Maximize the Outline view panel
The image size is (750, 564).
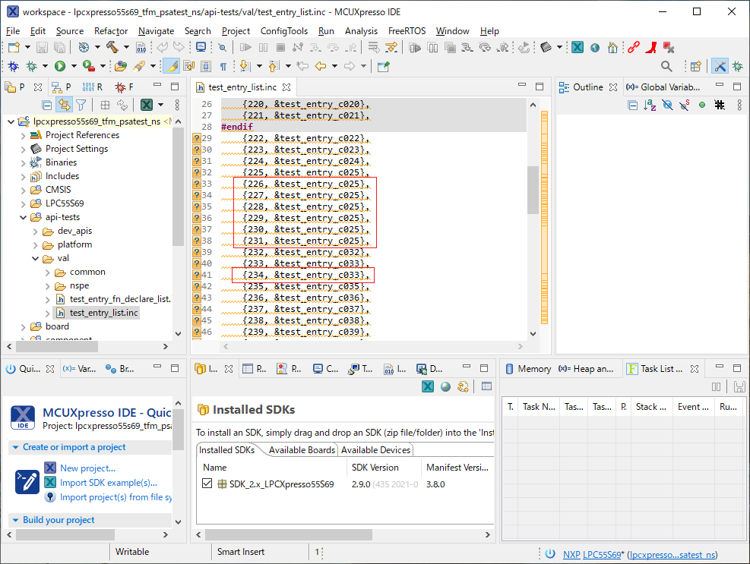(x=736, y=87)
